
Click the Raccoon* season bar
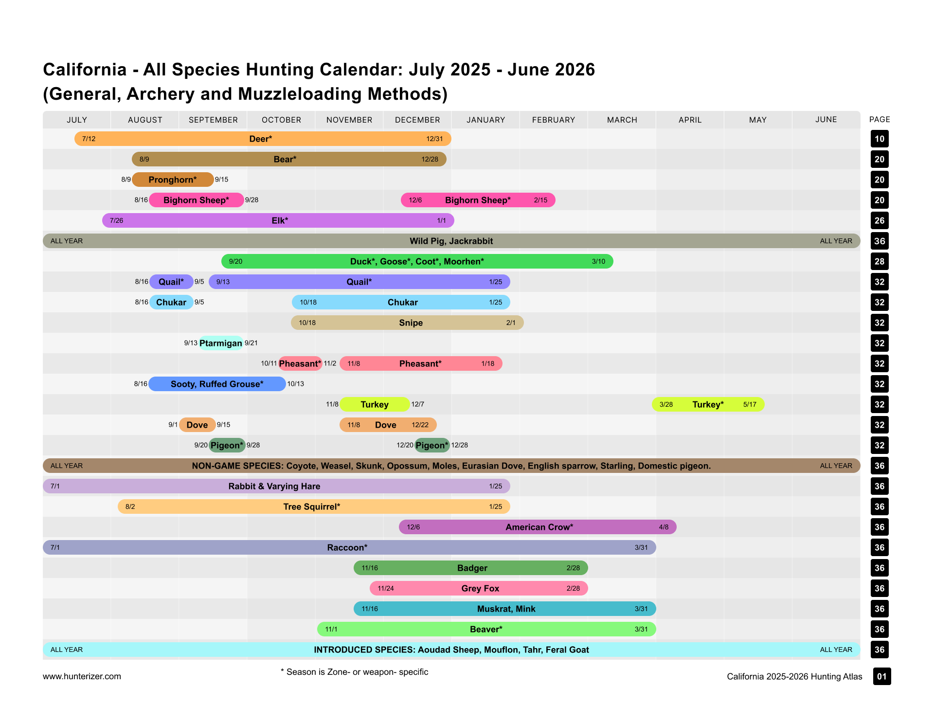click(349, 547)
